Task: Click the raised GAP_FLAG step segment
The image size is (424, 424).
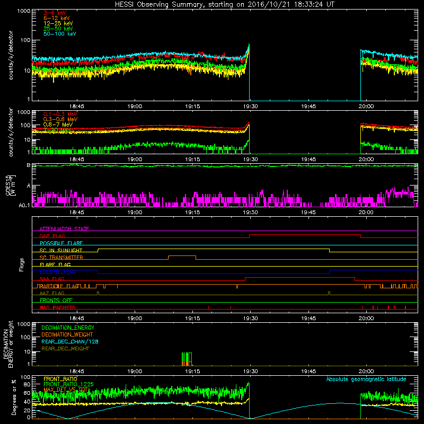Action: pyautogui.click(x=305, y=235)
